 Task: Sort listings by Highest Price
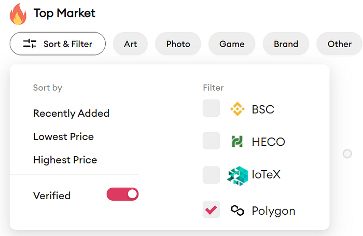65,160
